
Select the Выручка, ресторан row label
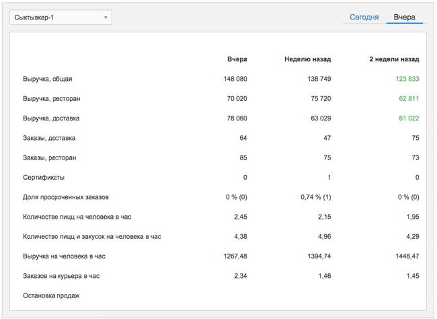tap(52, 99)
